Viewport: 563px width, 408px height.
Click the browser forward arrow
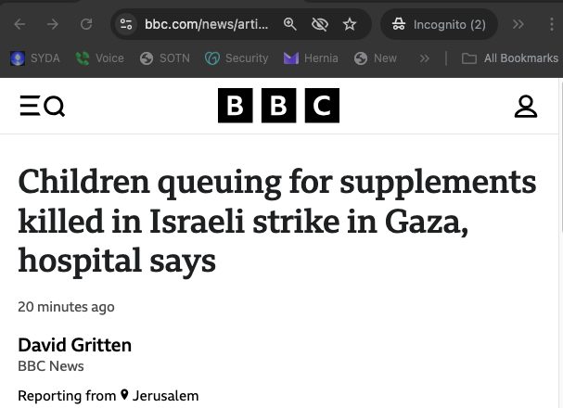point(53,24)
